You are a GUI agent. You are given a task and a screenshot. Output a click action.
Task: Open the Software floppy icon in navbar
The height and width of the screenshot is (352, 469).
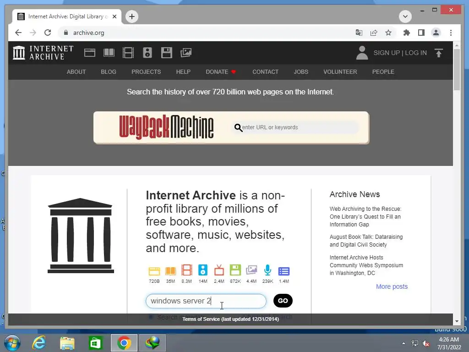click(167, 53)
